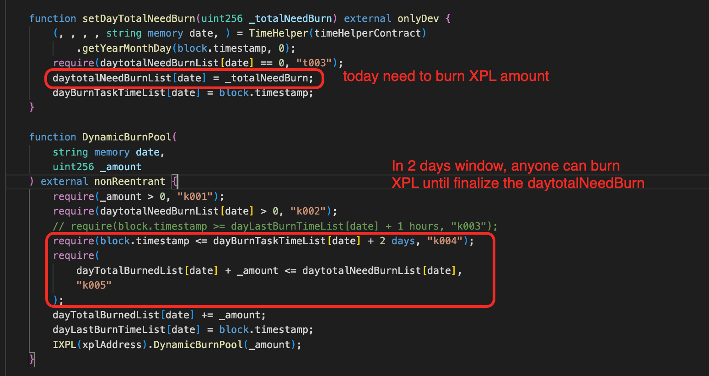The height and width of the screenshot is (376, 709).
Task: Click the onlyDev modifier keyword
Action: 418,19
